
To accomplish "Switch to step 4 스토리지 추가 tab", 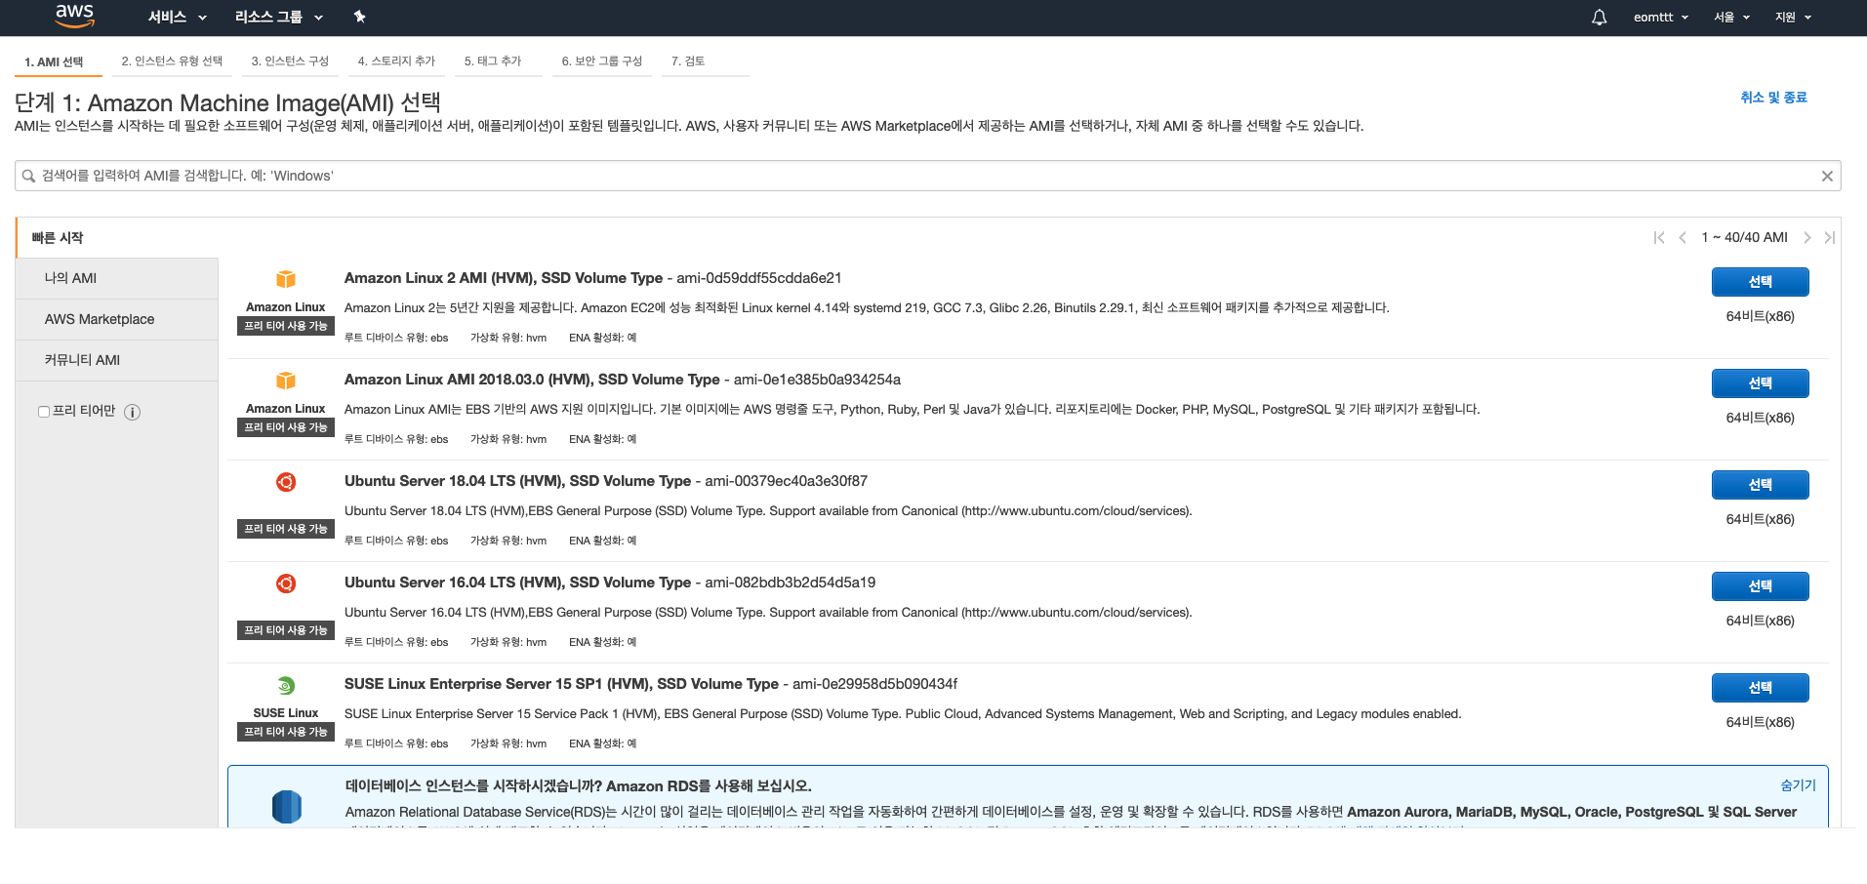I will click(396, 61).
